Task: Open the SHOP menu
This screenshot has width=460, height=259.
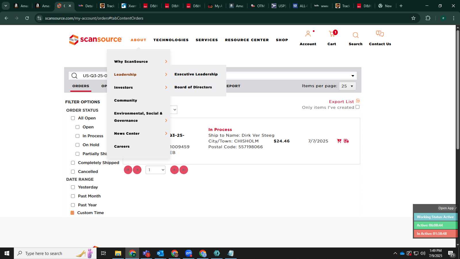Action: tap(282, 40)
